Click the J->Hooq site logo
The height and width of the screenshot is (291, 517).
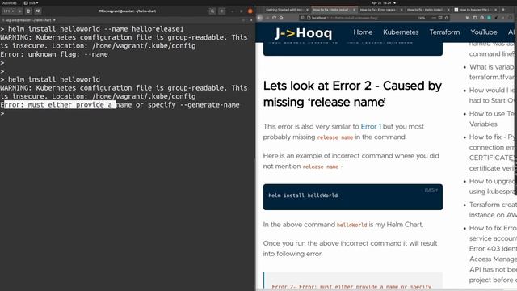click(x=304, y=32)
